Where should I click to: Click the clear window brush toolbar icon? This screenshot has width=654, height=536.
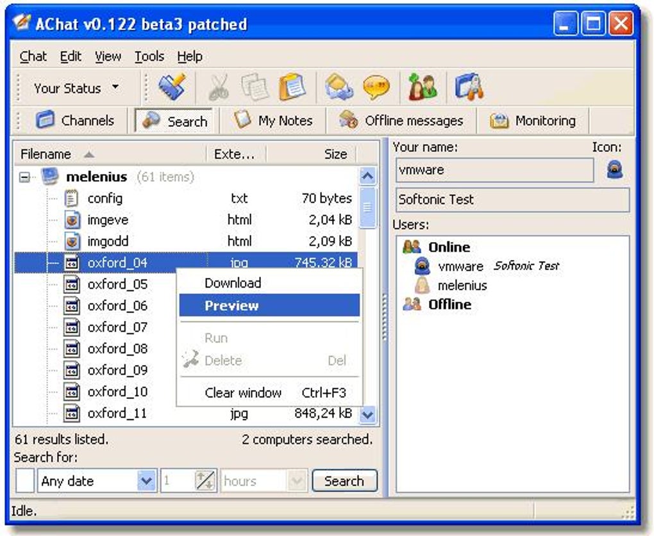[172, 87]
